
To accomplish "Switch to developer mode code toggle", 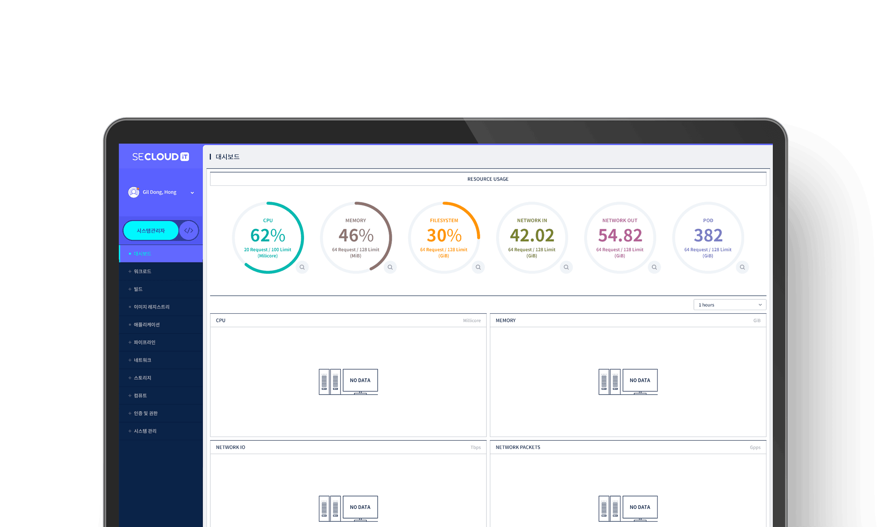I will pyautogui.click(x=188, y=231).
